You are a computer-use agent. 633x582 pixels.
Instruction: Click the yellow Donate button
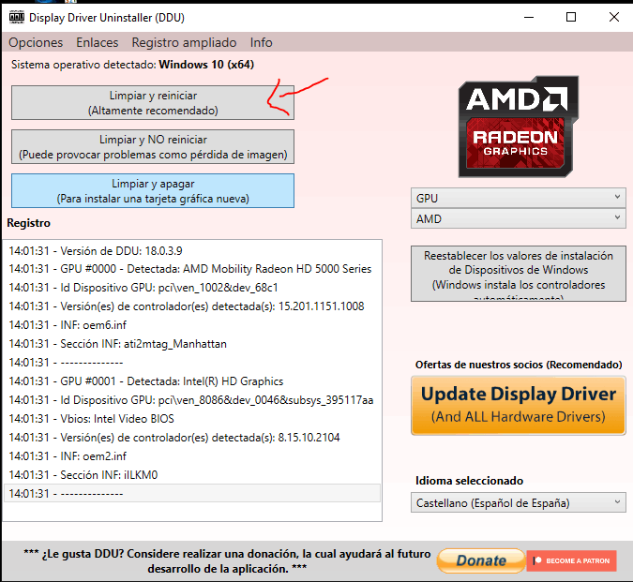[x=481, y=560]
